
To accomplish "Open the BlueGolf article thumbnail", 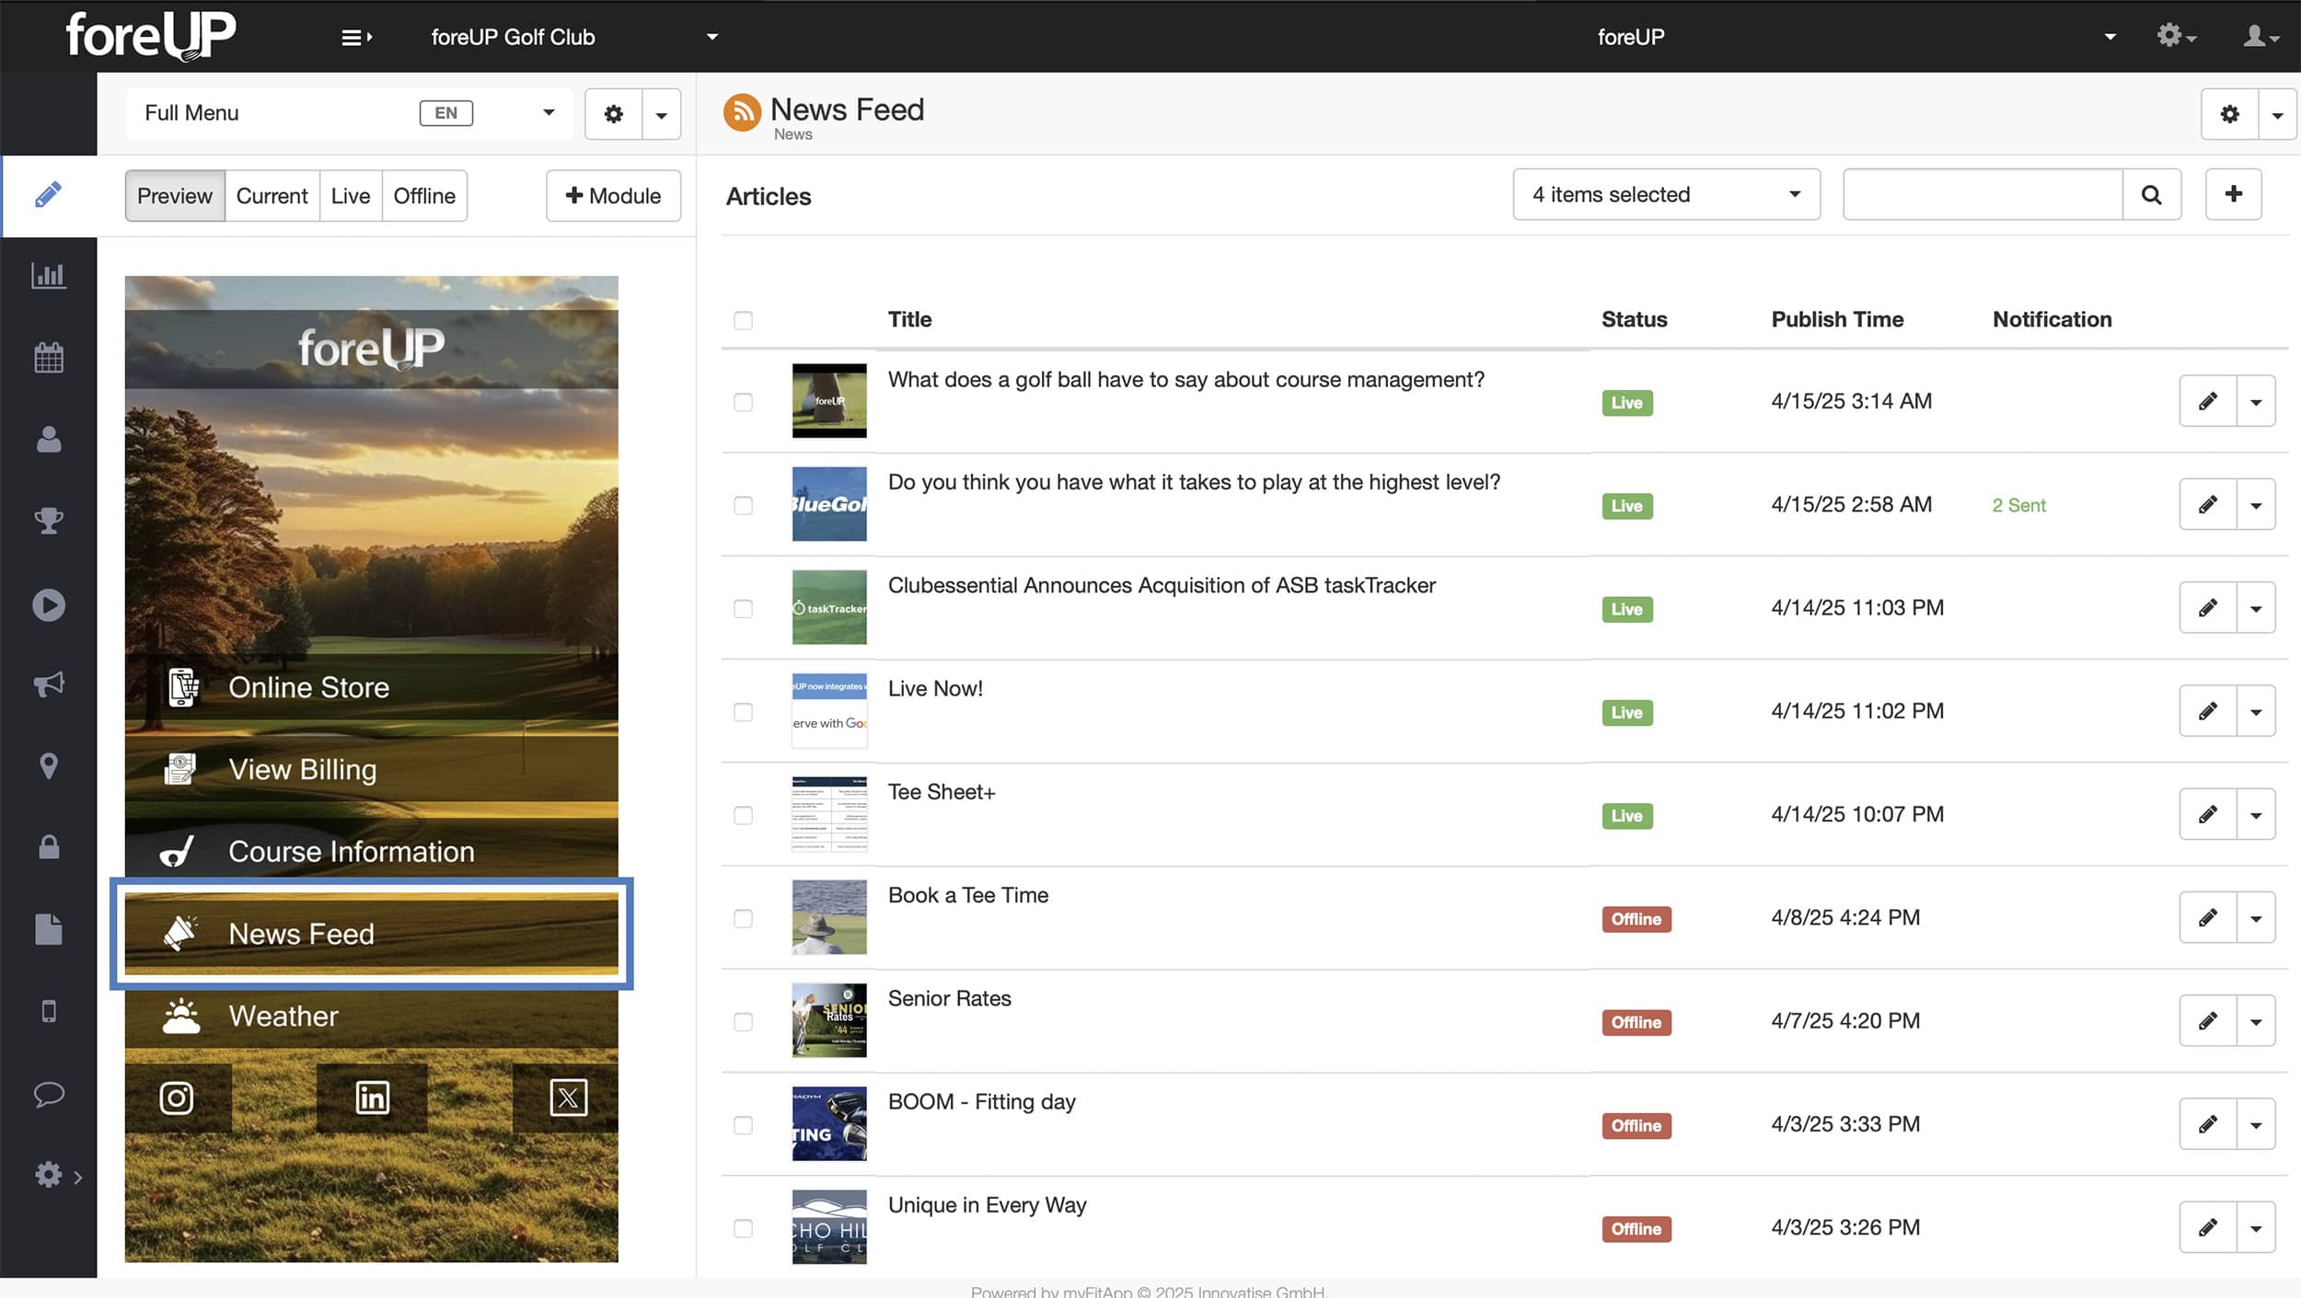I will 829,504.
